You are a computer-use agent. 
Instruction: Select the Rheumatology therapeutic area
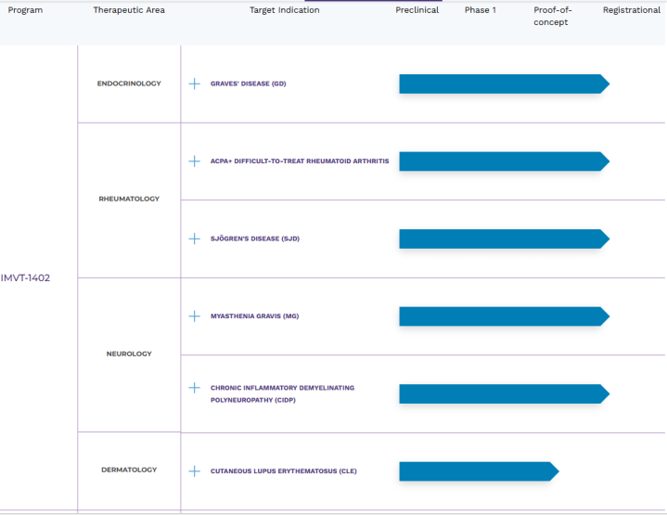129,199
